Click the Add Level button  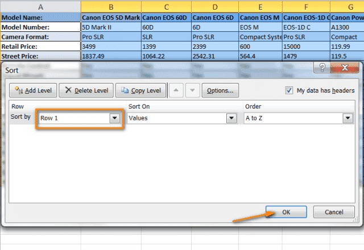point(33,90)
